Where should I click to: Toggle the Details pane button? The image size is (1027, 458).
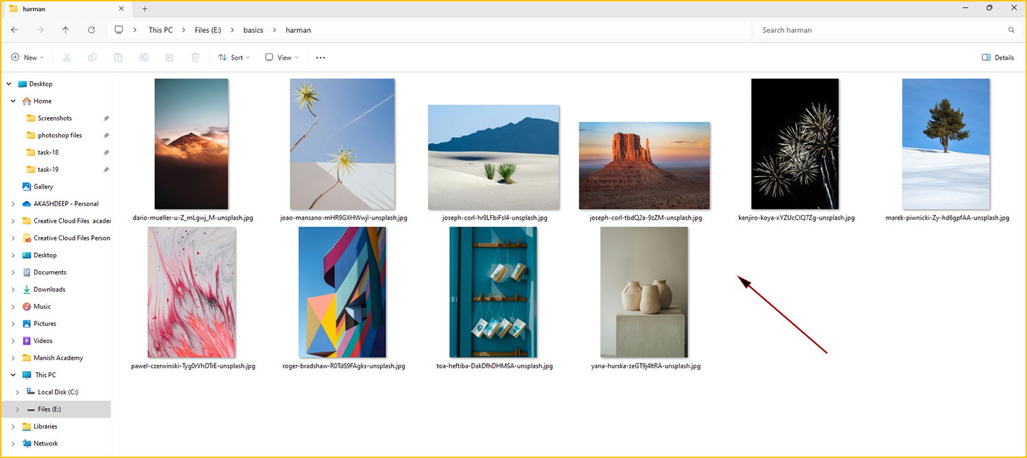(x=998, y=58)
